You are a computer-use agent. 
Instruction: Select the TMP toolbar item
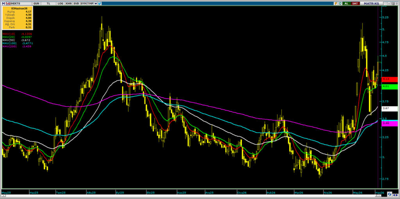(x=90, y=4)
